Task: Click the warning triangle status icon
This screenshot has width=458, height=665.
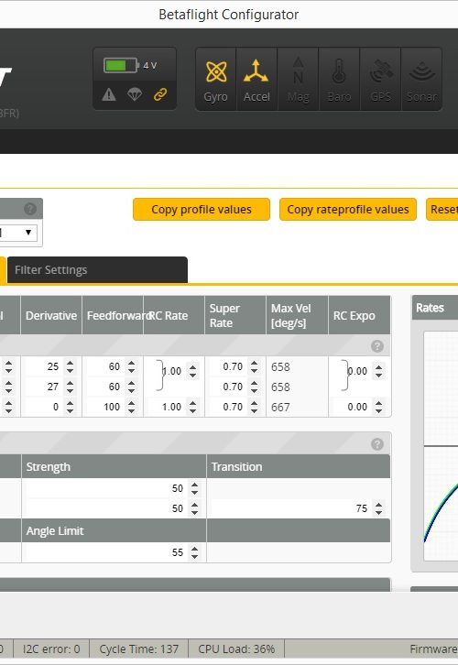Action: (109, 94)
